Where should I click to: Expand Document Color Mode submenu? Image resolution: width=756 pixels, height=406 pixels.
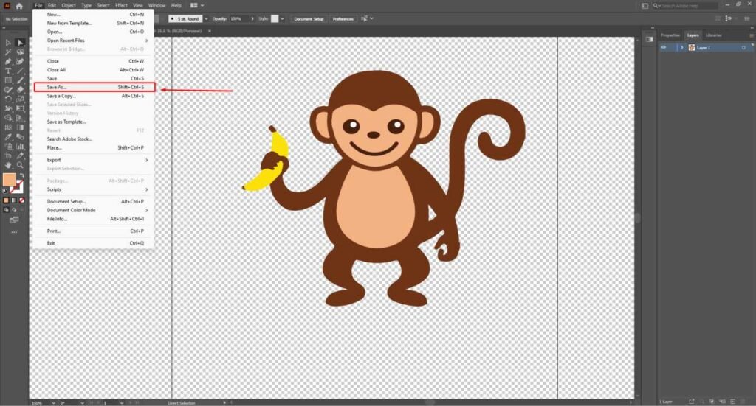coord(94,210)
